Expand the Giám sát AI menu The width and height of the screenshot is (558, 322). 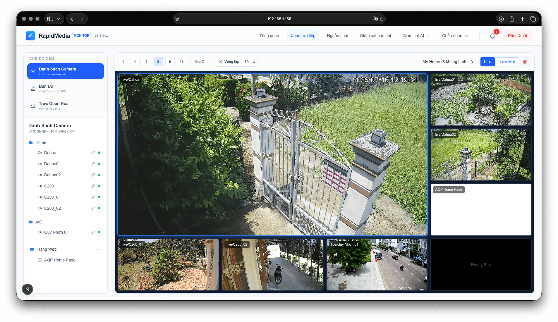click(416, 36)
